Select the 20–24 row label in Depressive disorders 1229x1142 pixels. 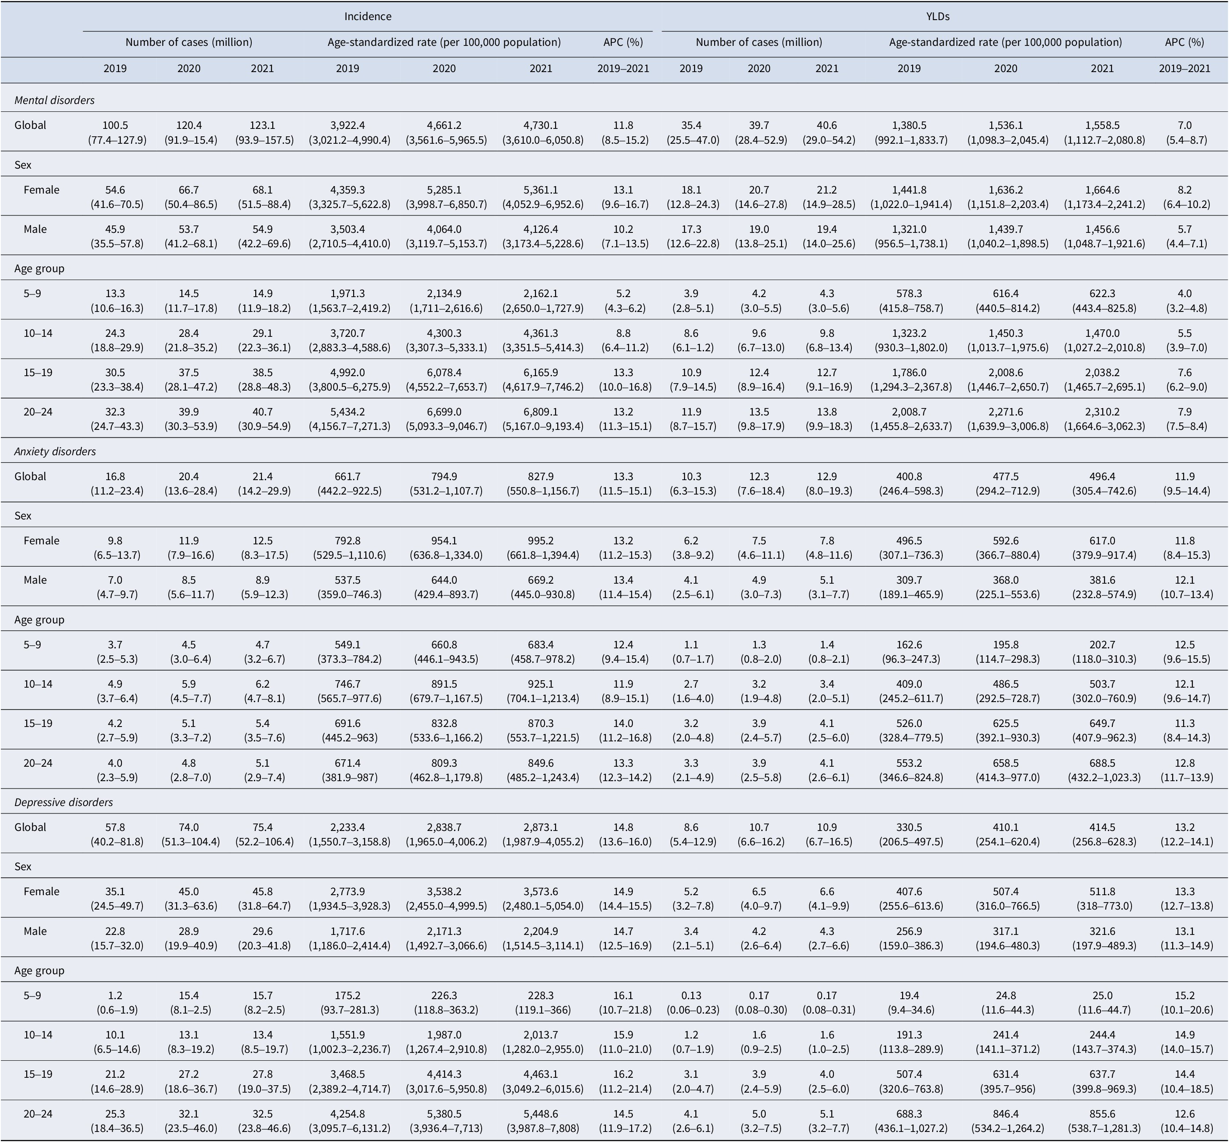coord(38,1114)
